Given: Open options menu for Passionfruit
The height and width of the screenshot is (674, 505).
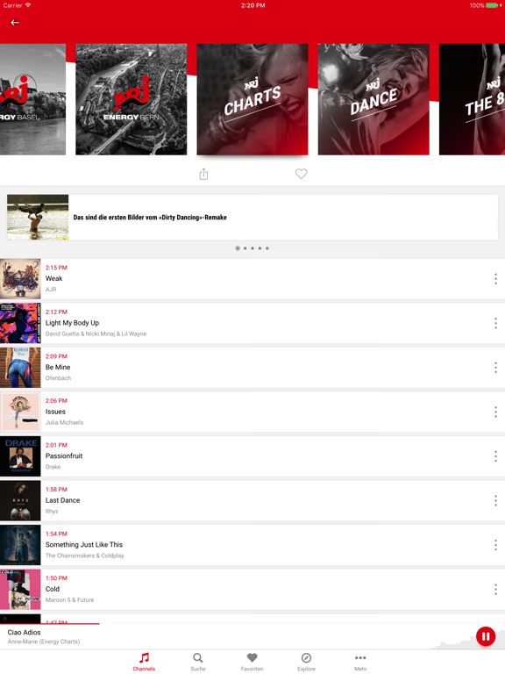Looking at the screenshot, I should [495, 456].
